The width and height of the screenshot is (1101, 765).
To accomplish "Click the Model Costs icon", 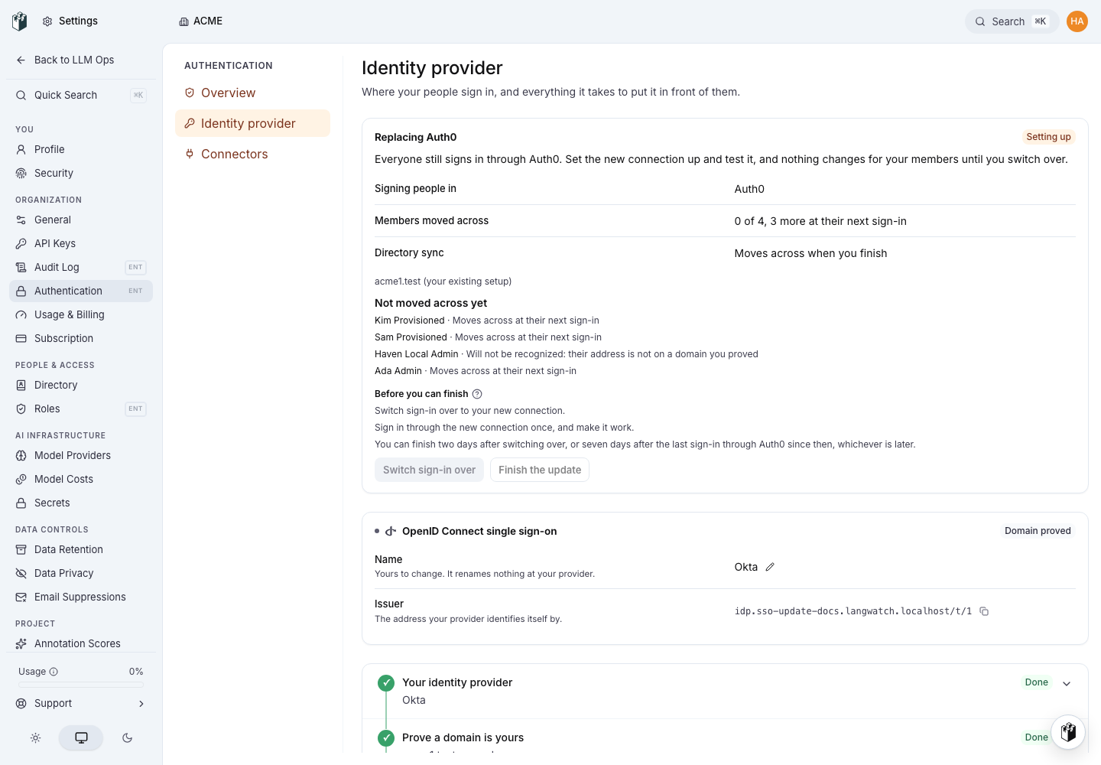I will tap(21, 480).
